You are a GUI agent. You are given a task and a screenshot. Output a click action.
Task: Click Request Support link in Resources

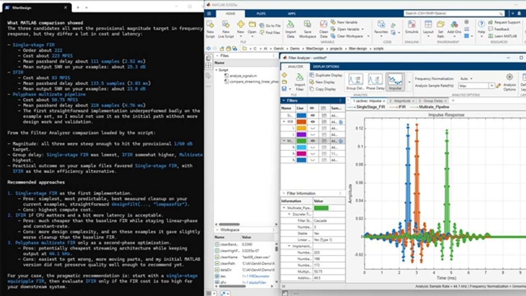tap(504, 22)
